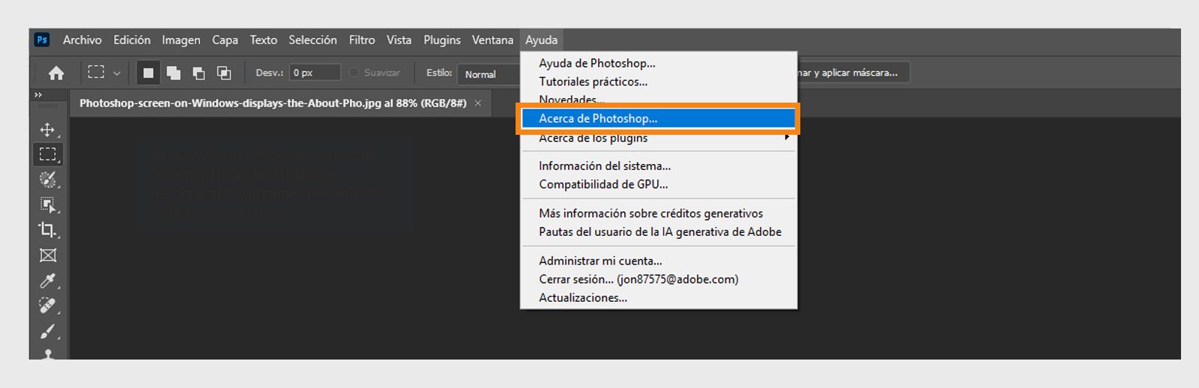Open the Filtro menu
Viewport: 1199px width, 388px height.
click(362, 40)
